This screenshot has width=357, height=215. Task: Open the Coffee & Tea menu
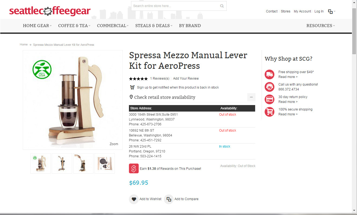tap(74, 26)
